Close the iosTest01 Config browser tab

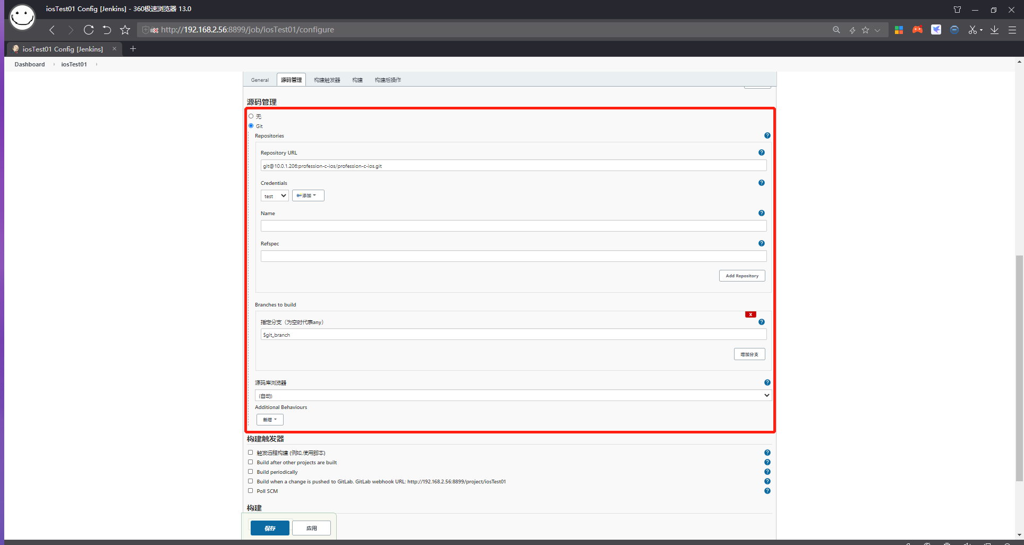tap(114, 49)
